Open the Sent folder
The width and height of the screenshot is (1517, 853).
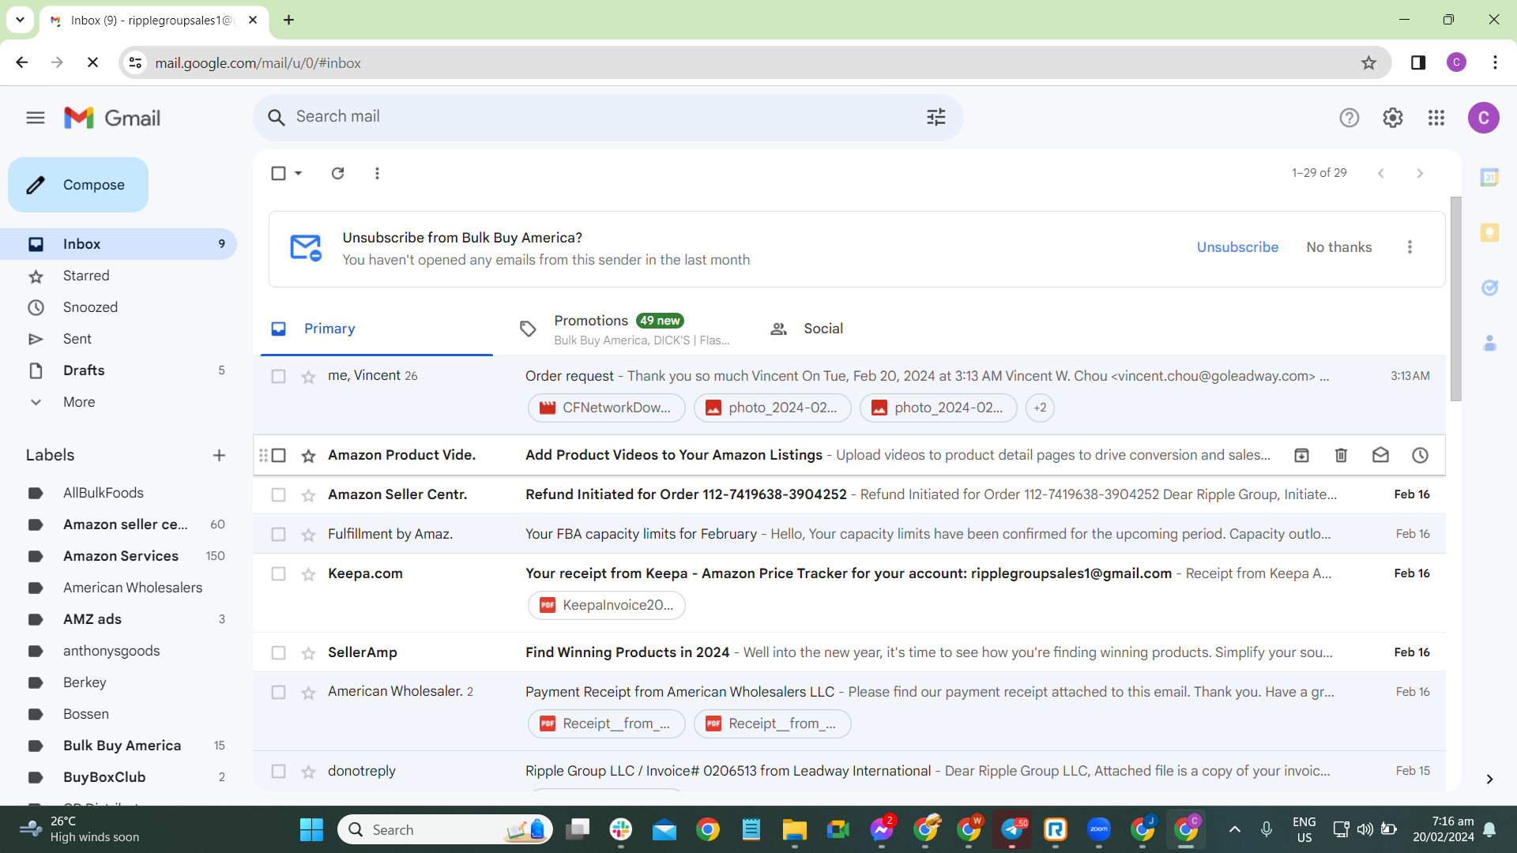point(119,339)
